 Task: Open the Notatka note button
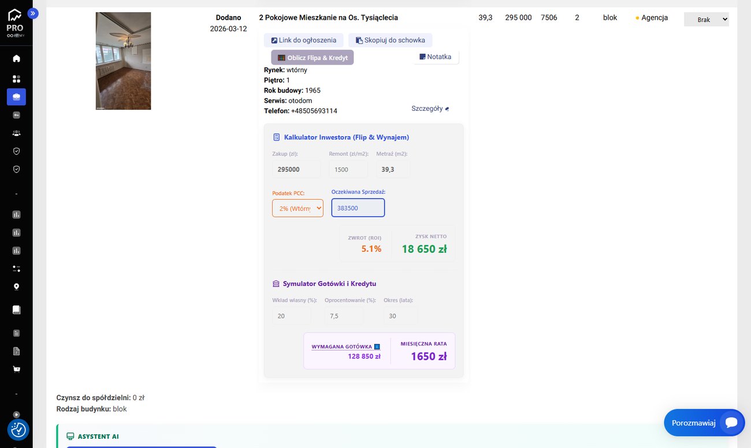pyautogui.click(x=436, y=57)
